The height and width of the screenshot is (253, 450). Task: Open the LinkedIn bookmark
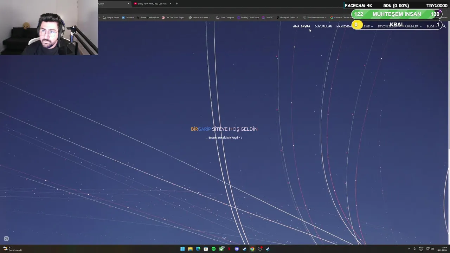tap(128, 18)
